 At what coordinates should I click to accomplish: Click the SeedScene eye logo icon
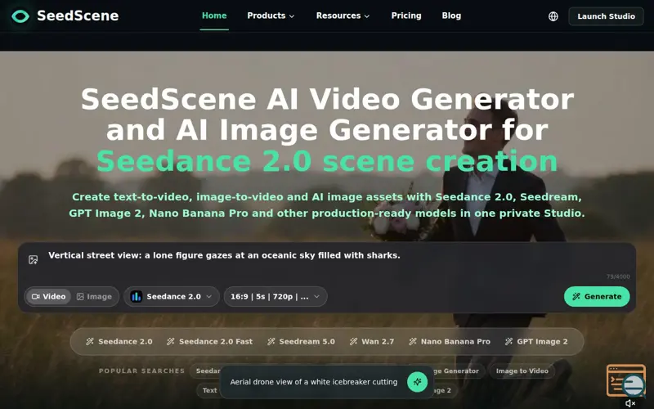20,16
